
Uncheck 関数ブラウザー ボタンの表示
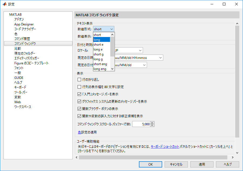[x=79, y=109]
